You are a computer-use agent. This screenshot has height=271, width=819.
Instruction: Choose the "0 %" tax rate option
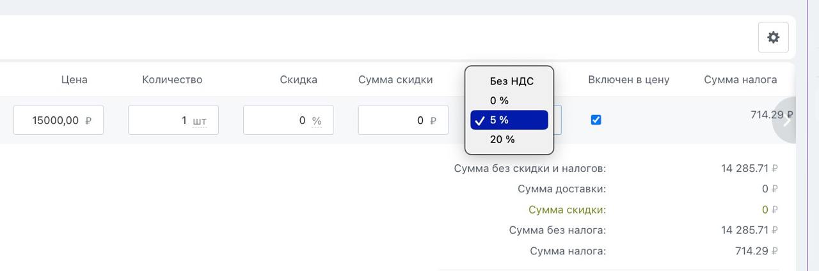click(x=499, y=100)
